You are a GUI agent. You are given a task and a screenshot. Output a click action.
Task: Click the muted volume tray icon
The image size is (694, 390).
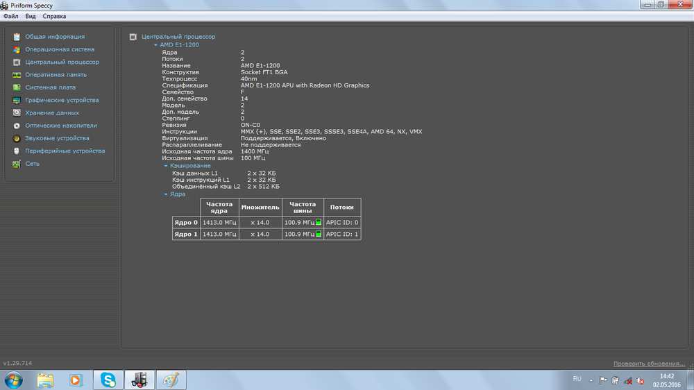640,380
